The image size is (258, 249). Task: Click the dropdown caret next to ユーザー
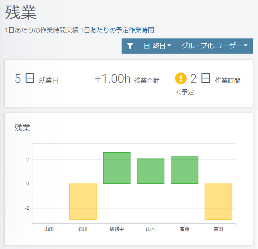point(246,46)
